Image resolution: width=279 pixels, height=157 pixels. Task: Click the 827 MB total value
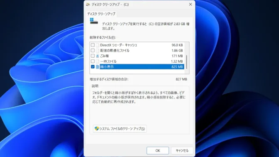[181, 79]
